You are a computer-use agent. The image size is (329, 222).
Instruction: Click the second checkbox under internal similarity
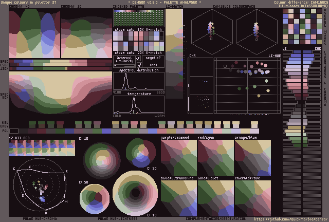click(138, 65)
